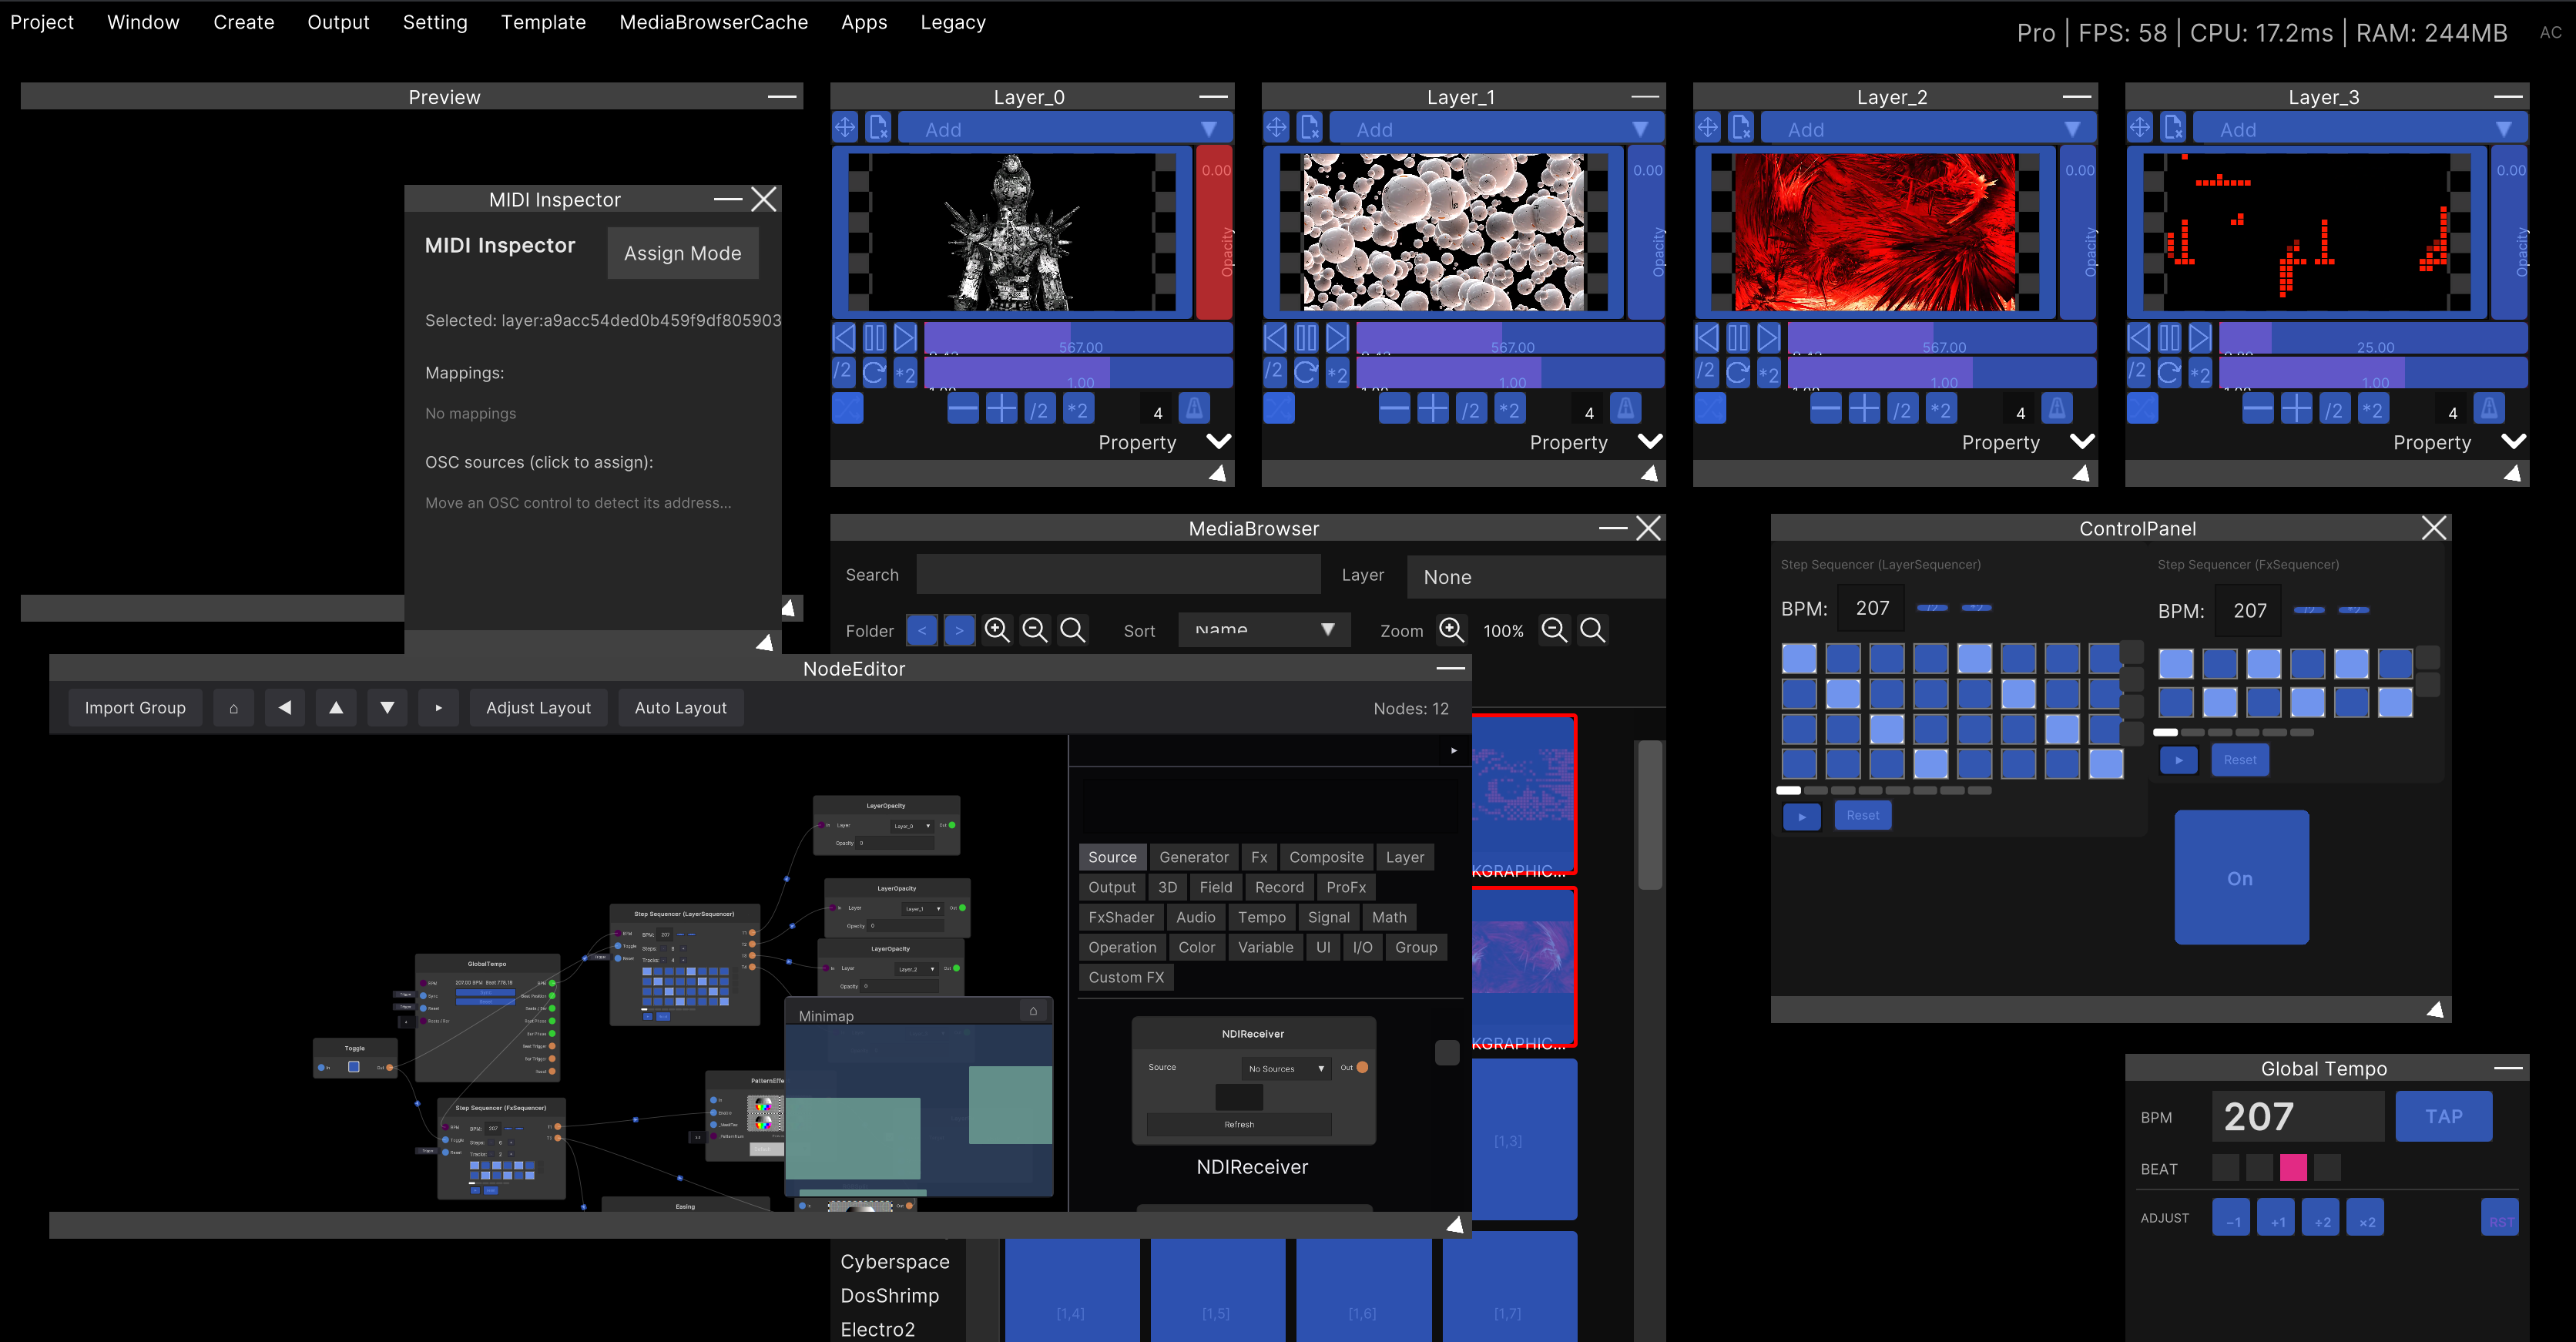Open the Add blend mode dropdown on Layer_0
This screenshot has height=1342, width=2576.
pos(1065,129)
